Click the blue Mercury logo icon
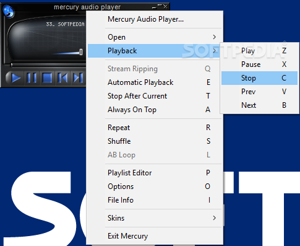Screen dimensions: 300x246 [8, 11]
